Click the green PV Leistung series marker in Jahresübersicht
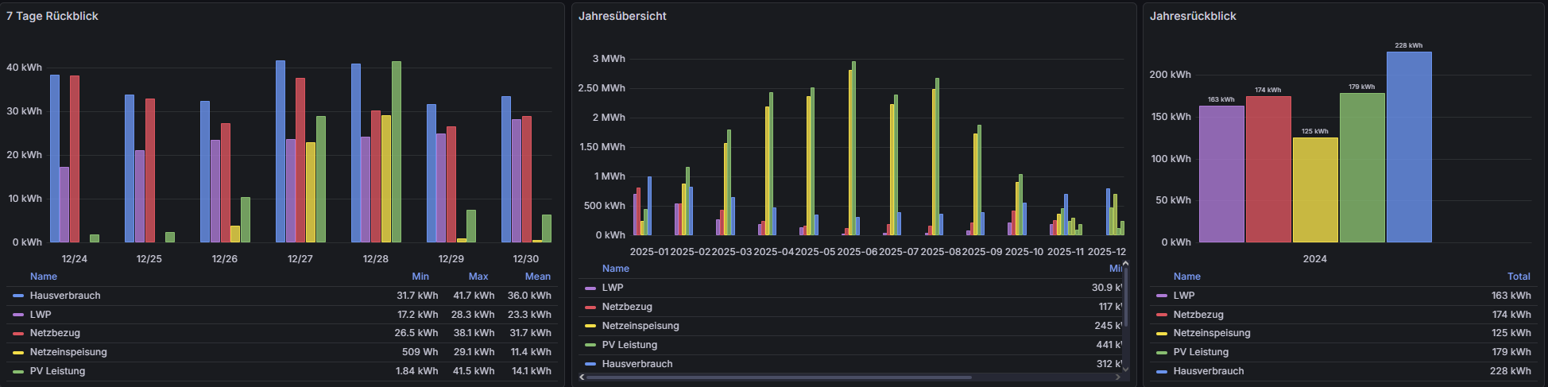The image size is (1548, 387). pyautogui.click(x=590, y=345)
